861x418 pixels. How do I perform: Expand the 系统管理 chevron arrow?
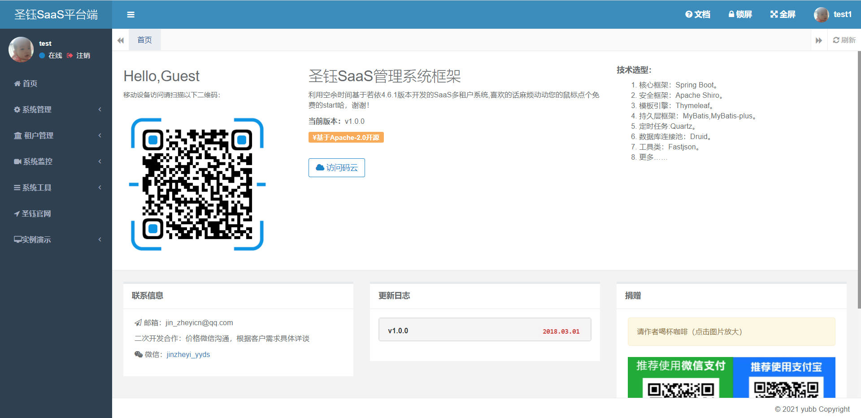click(100, 109)
